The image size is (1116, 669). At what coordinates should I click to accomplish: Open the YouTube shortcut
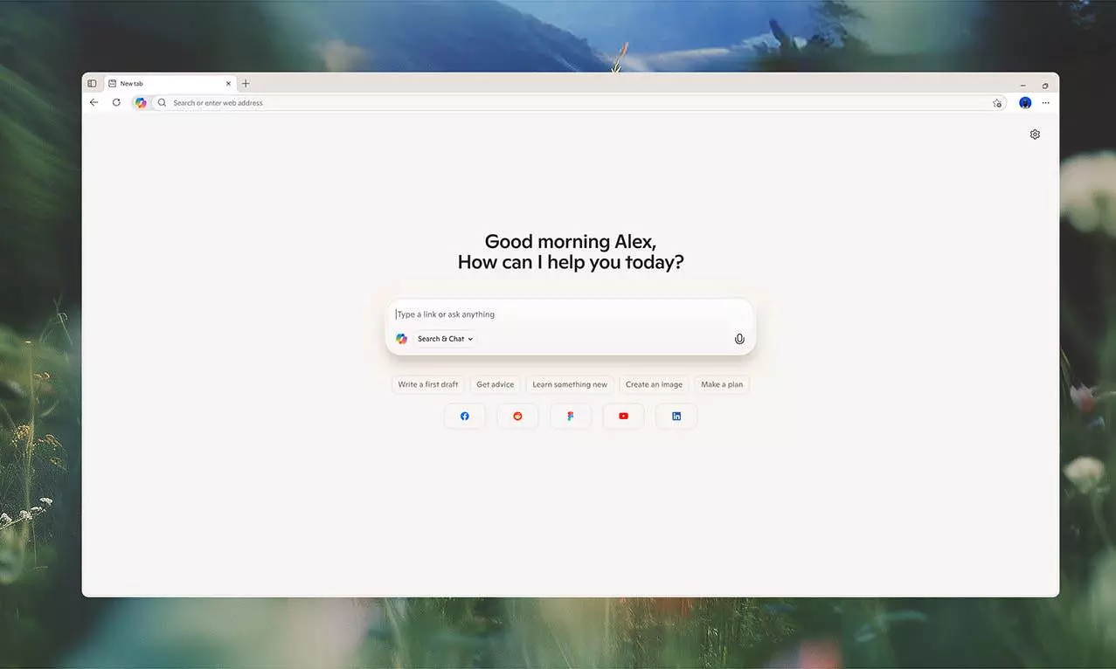[x=623, y=416]
